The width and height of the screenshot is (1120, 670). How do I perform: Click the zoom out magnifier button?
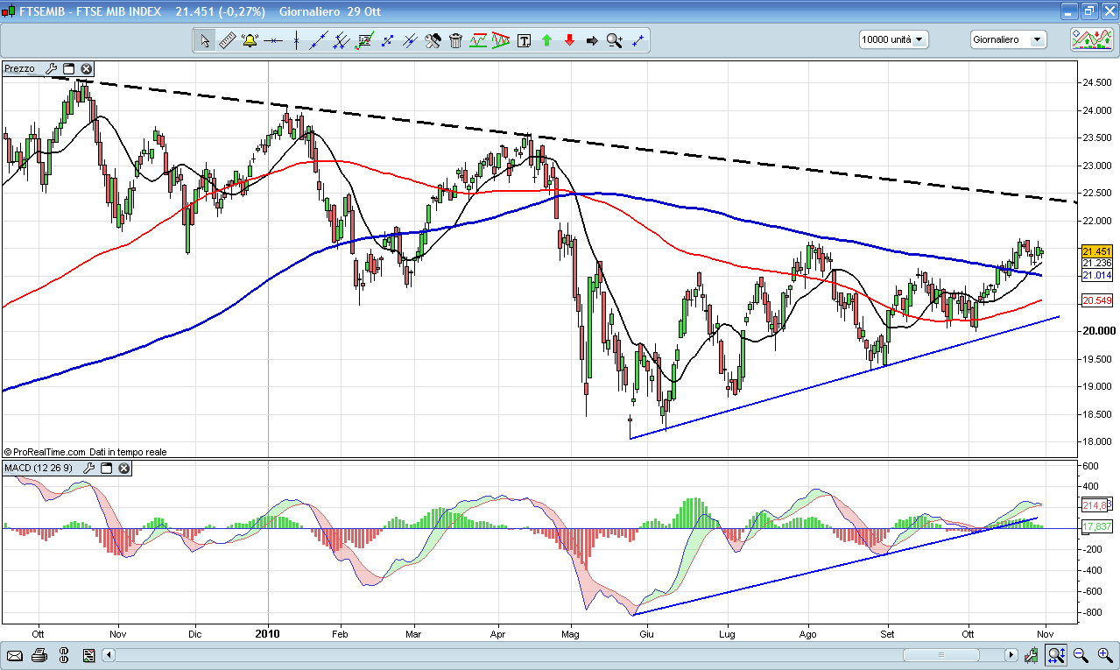click(1081, 655)
